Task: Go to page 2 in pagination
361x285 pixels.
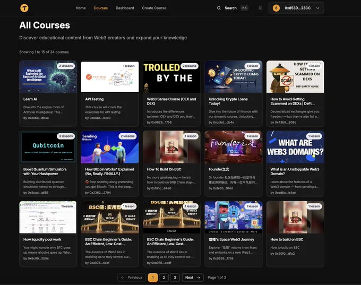Action: tap(164, 278)
